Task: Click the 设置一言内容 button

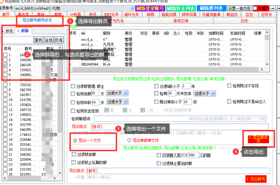Action: coord(240,8)
